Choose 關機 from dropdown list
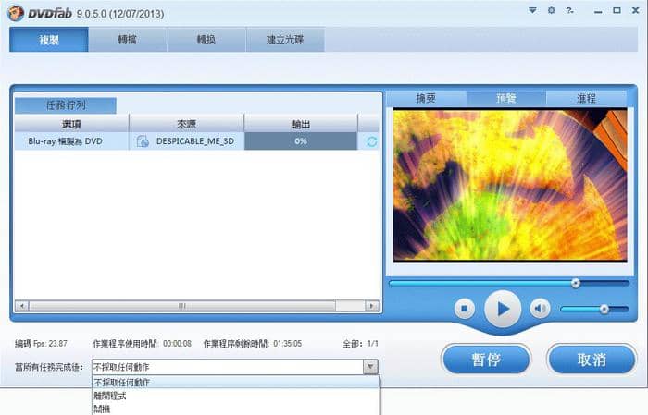 pyautogui.click(x=235, y=409)
